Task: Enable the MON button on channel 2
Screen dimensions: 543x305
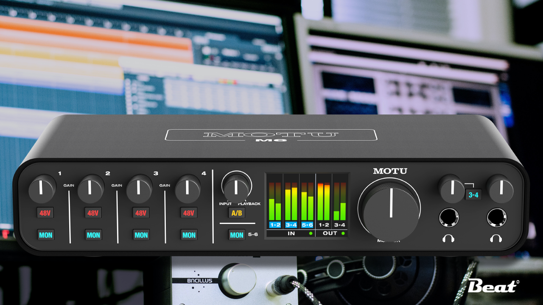Action: [x=93, y=235]
